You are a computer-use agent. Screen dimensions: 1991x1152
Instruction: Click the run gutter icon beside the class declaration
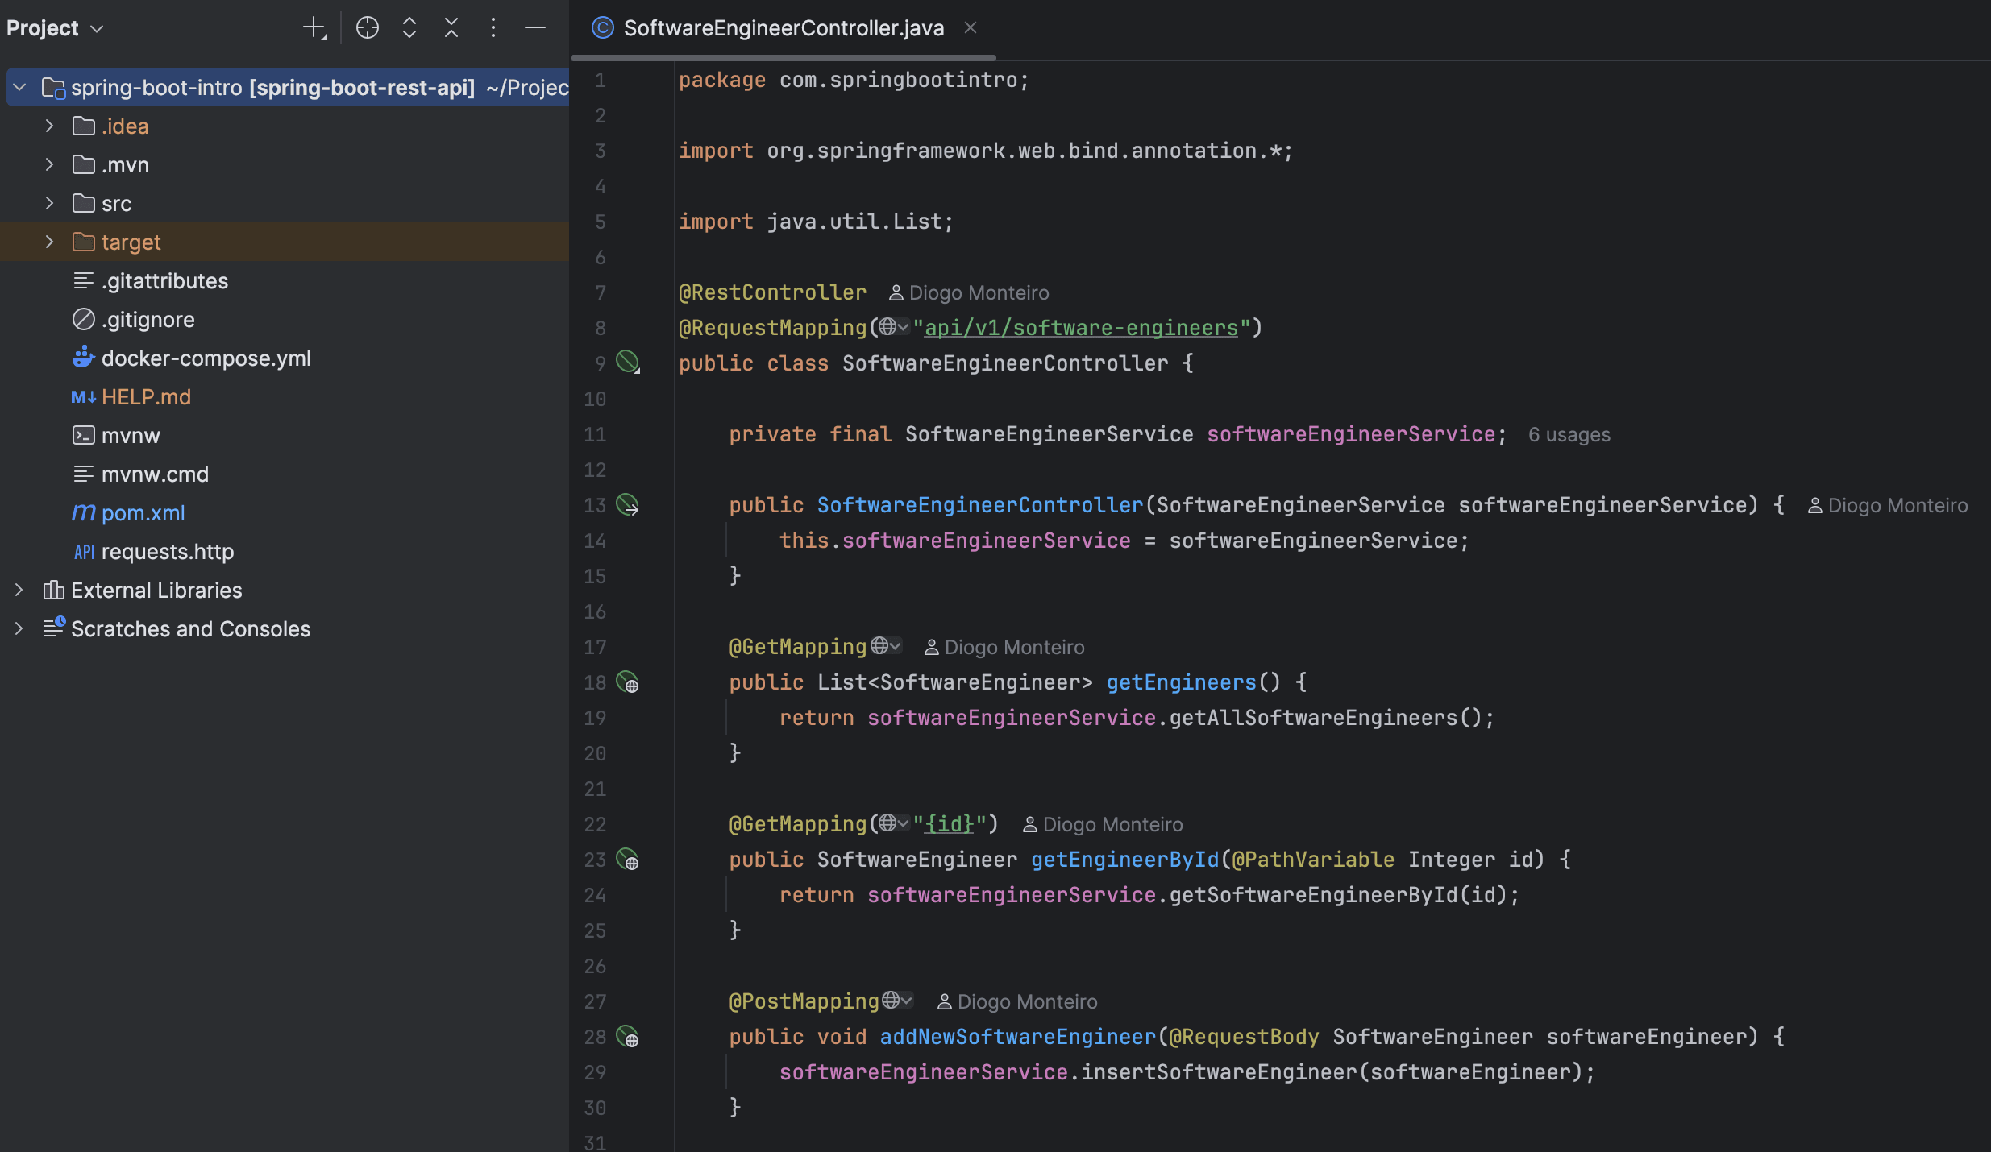(628, 362)
